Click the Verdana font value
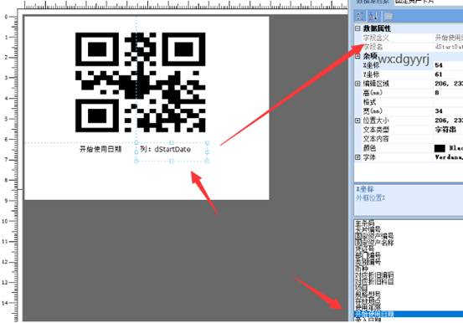463x323 pixels. click(449, 157)
